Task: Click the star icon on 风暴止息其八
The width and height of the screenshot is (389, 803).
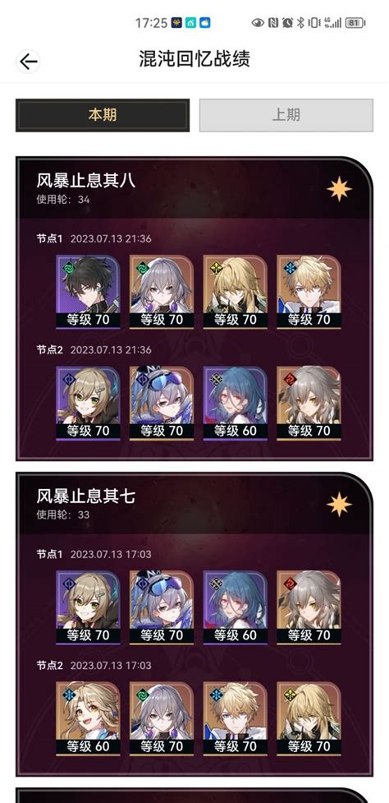Action: tap(340, 190)
